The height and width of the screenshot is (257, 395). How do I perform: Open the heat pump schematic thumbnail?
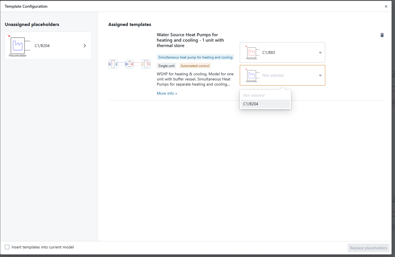point(130,64)
